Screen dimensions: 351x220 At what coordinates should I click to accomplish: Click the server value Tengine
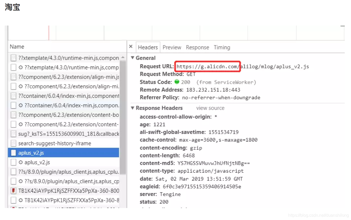170,194
